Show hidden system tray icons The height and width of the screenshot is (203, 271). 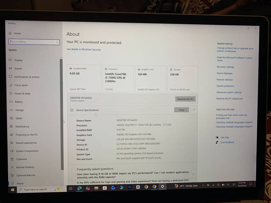[203, 185]
